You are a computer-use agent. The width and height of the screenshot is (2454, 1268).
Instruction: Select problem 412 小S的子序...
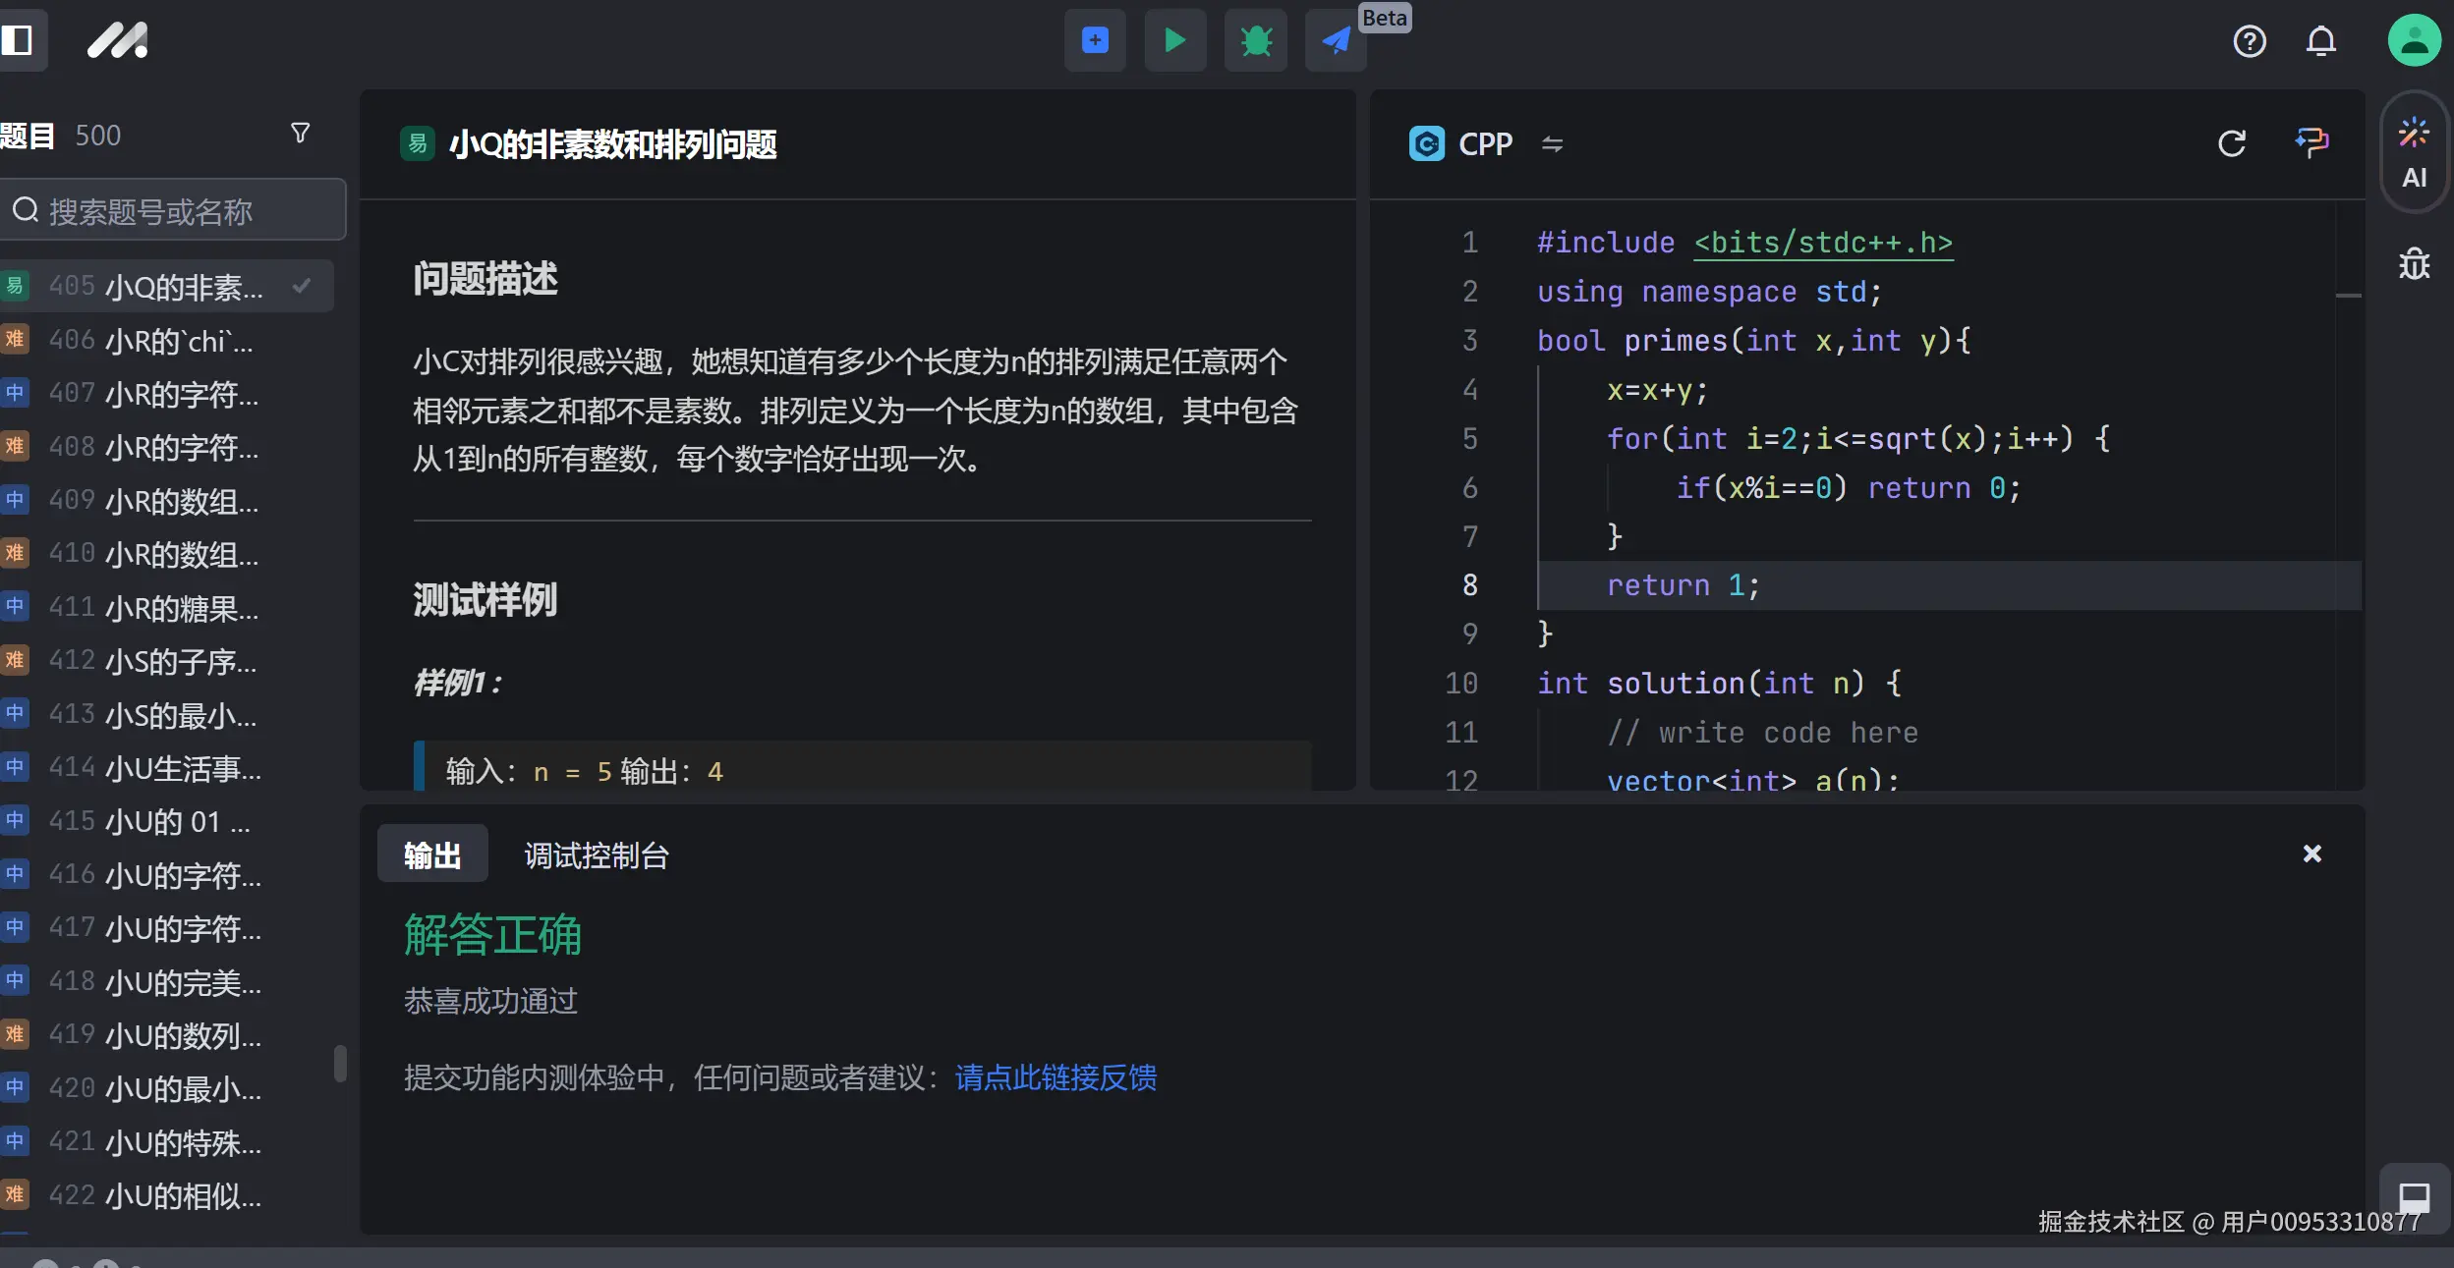165,661
